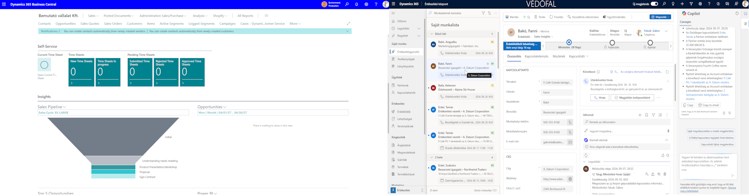
Task: Click the Idővonal bookmark icon
Action: pos(646,115)
